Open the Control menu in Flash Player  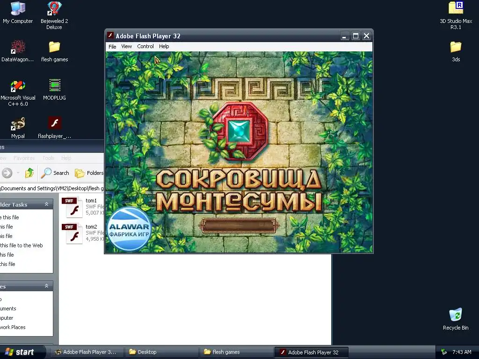click(145, 46)
